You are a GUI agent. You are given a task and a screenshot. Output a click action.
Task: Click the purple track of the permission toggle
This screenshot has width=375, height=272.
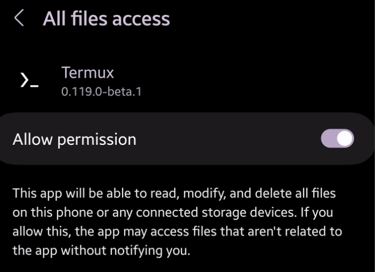(329, 138)
